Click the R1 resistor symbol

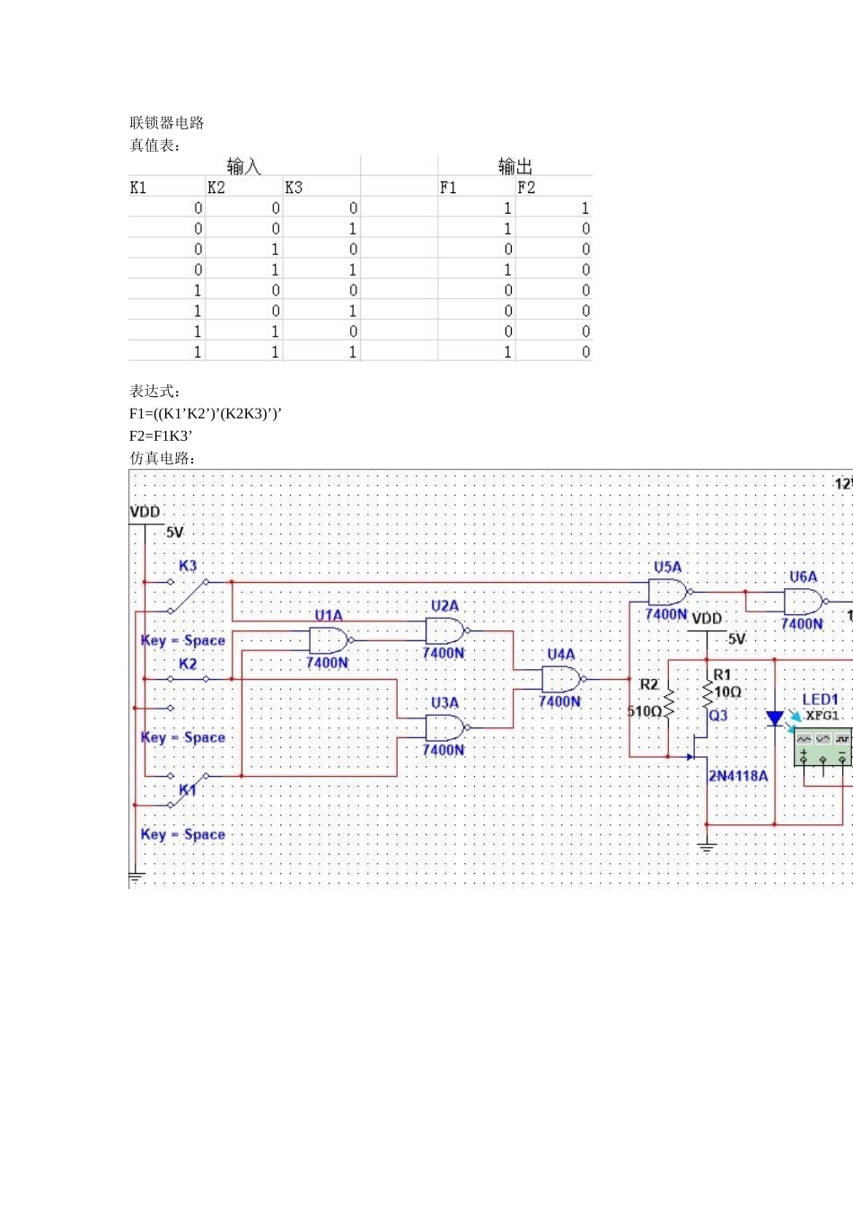708,692
